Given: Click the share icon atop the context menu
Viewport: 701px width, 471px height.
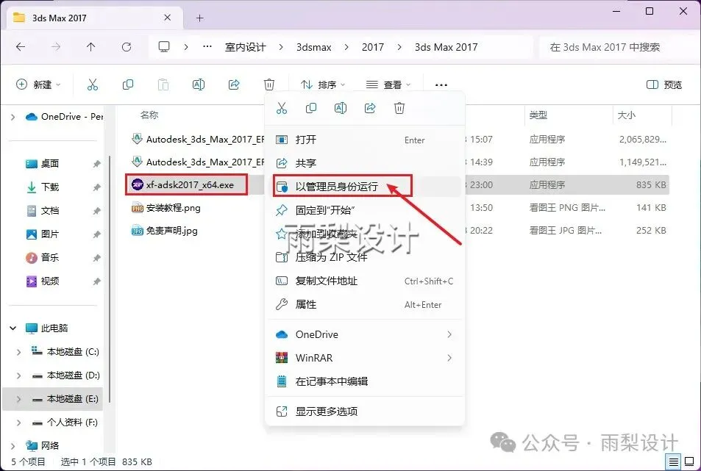Looking at the screenshot, I should point(370,108).
